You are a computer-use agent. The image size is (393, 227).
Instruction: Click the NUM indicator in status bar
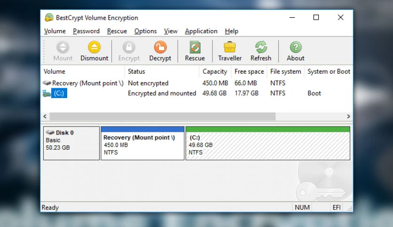coord(302,207)
